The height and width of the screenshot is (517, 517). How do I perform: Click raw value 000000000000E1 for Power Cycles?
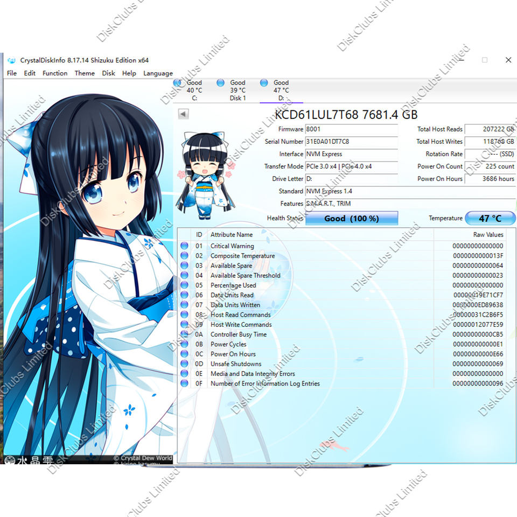[478, 344]
